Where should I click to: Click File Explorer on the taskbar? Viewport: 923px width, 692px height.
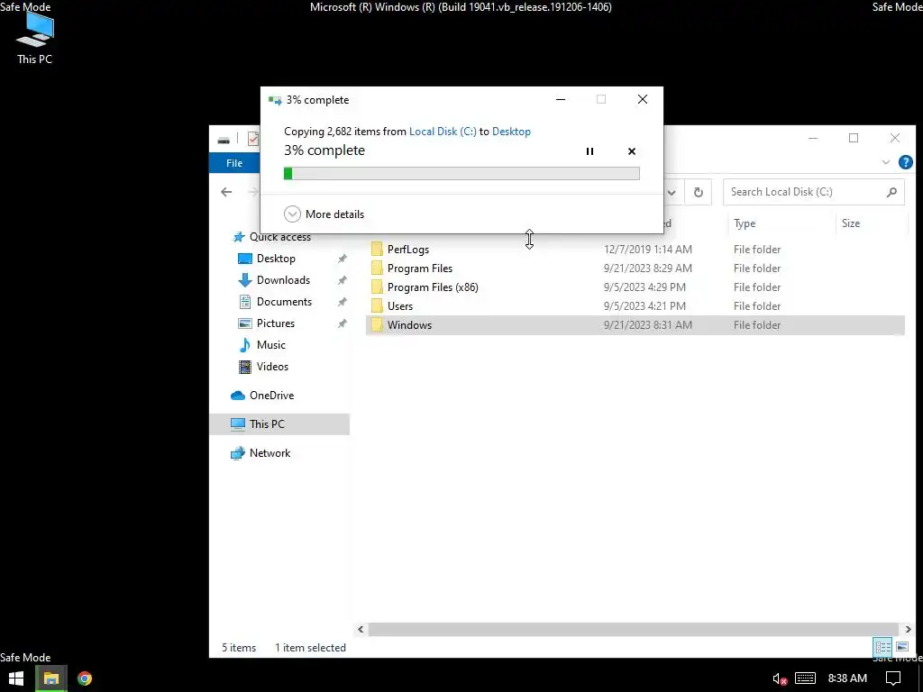coord(51,678)
